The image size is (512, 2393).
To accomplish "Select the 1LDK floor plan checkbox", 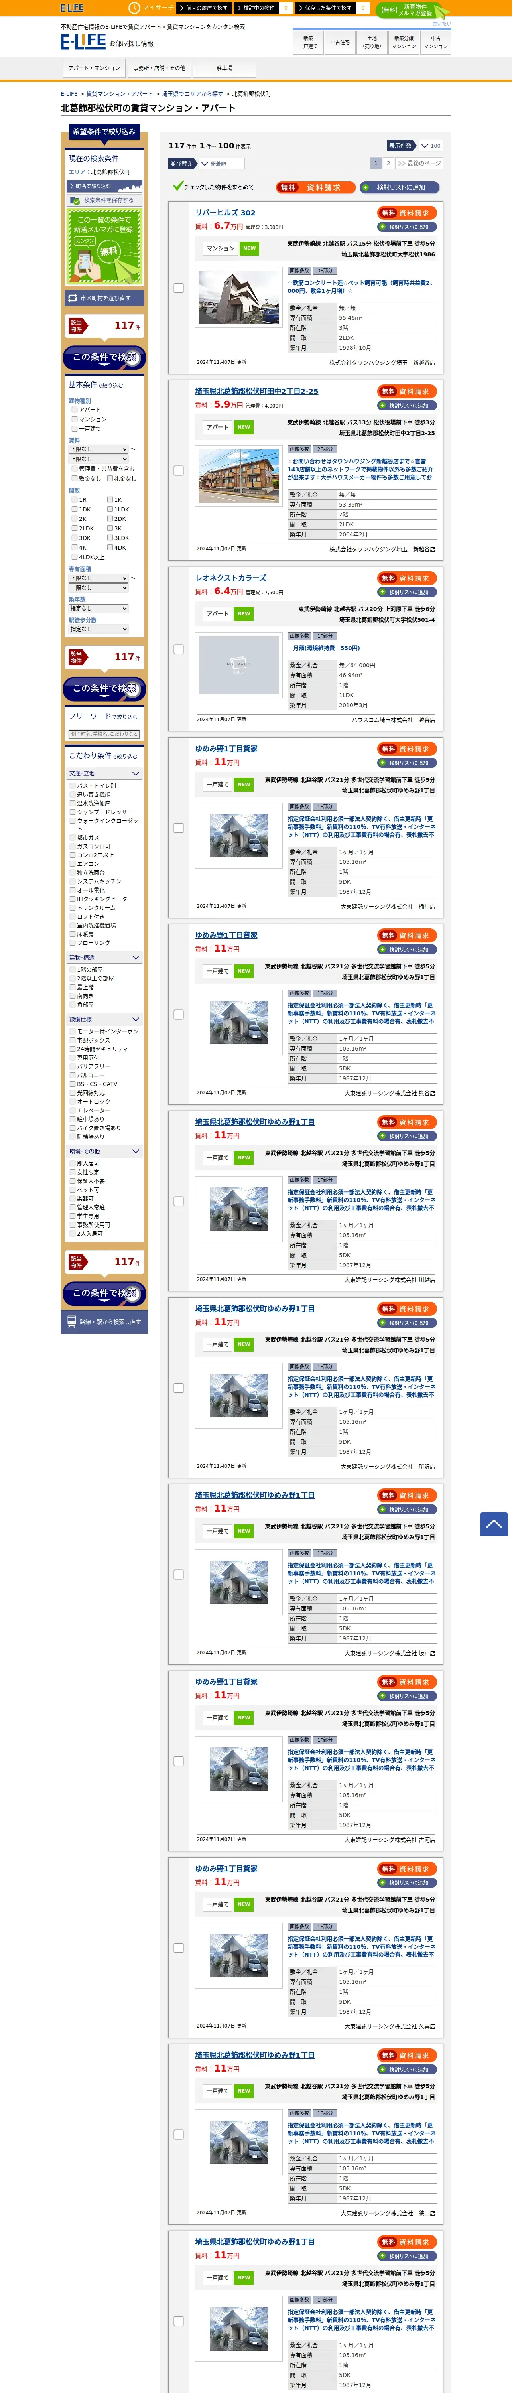I will pyautogui.click(x=110, y=509).
